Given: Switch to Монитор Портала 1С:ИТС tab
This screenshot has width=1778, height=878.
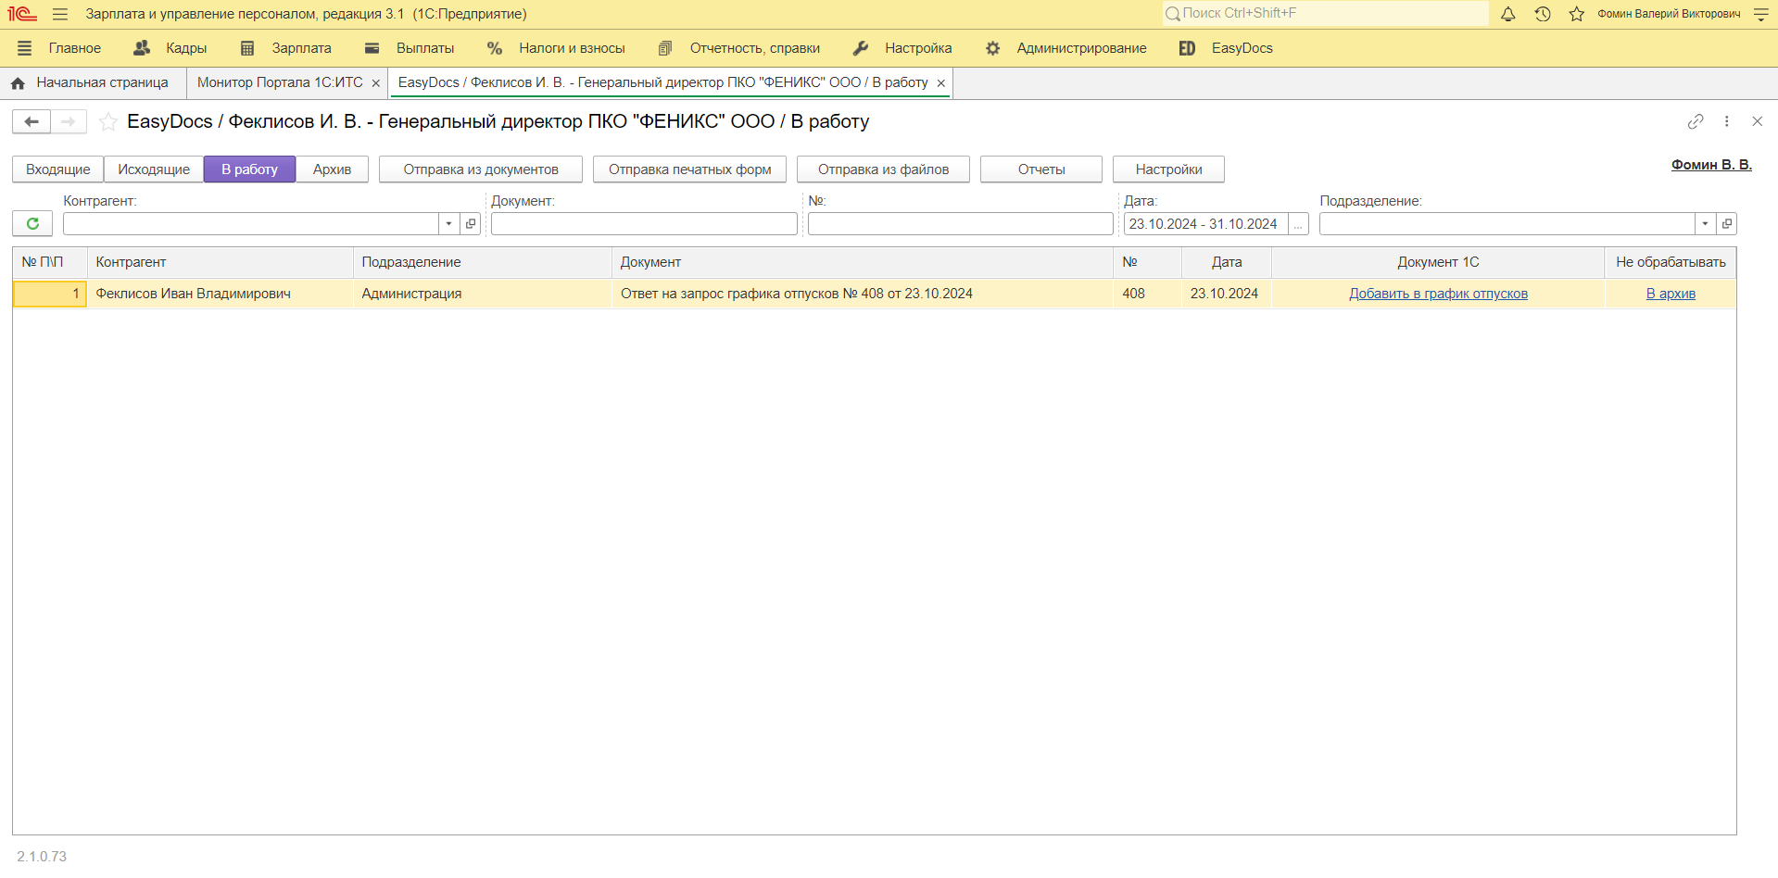Looking at the screenshot, I should [x=280, y=82].
